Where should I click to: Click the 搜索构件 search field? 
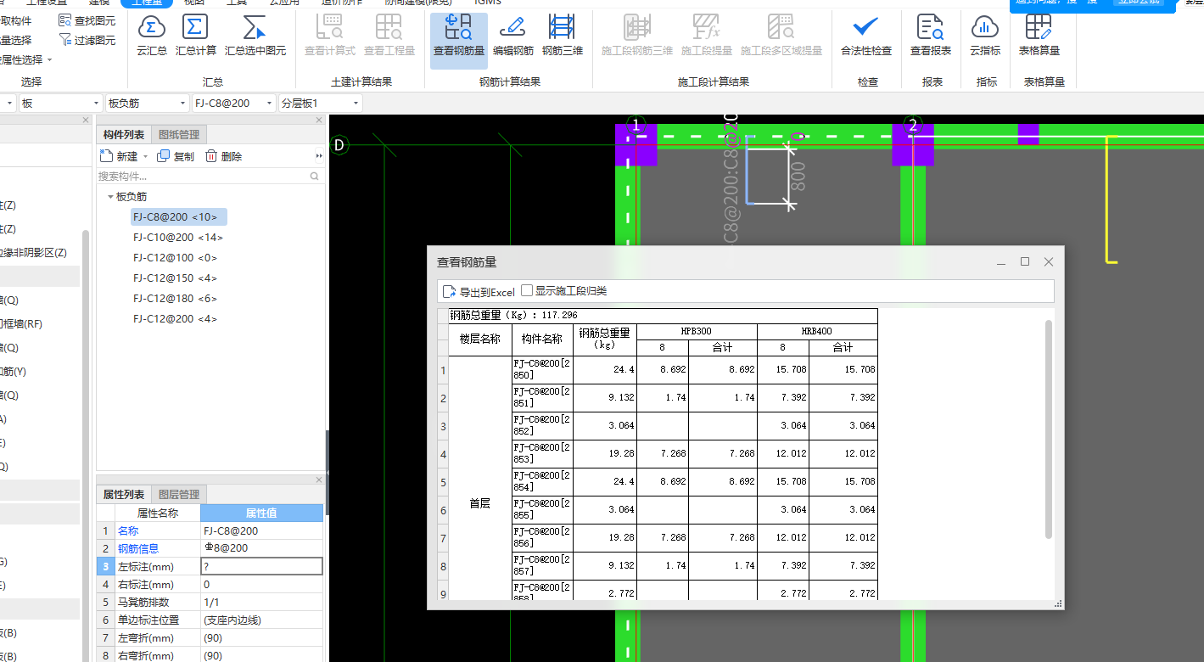(x=202, y=177)
